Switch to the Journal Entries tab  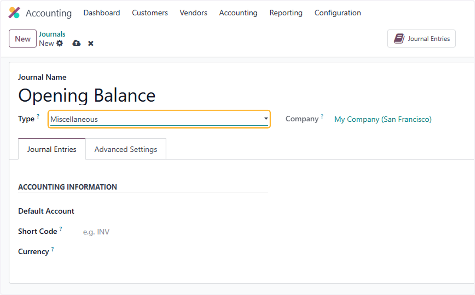pyautogui.click(x=52, y=149)
